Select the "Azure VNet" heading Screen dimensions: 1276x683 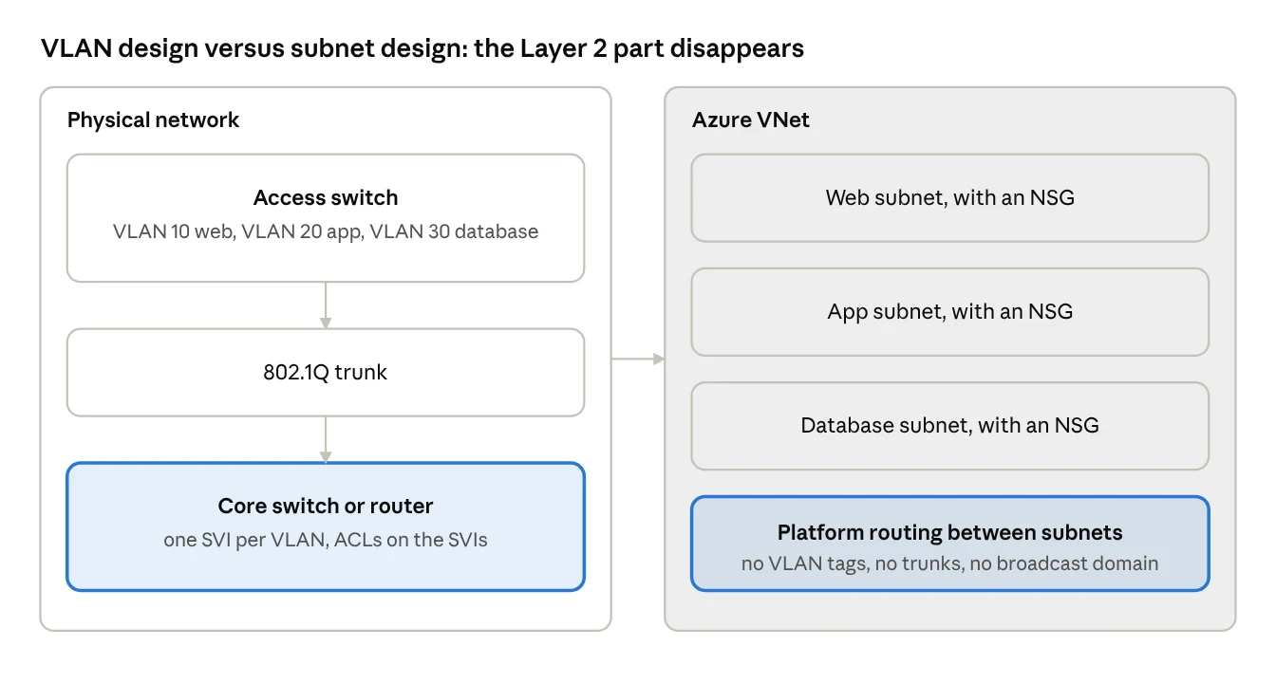tap(751, 120)
